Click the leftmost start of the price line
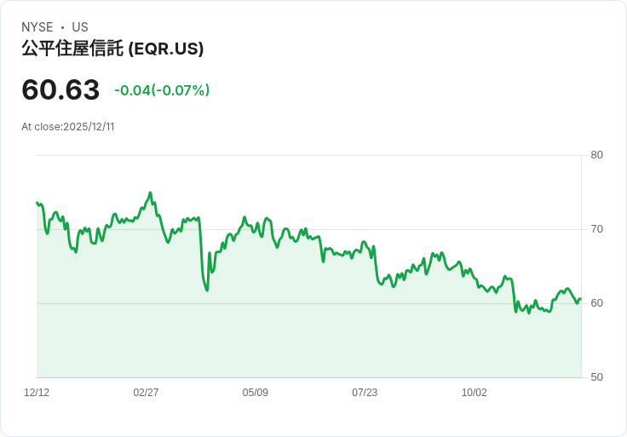This screenshot has width=627, height=437. 37,203
